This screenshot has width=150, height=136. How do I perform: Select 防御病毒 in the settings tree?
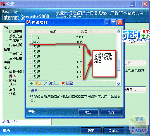(x=16, y=32)
